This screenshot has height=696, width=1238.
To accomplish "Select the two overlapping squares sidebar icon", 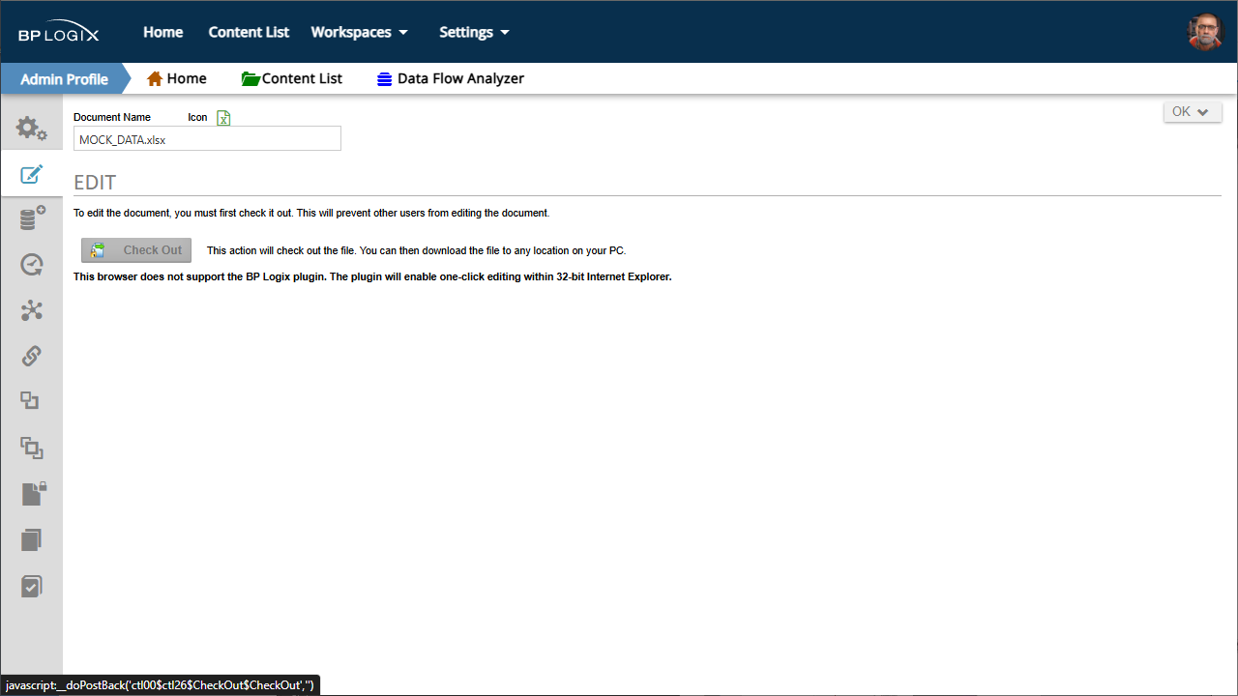I will point(30,400).
